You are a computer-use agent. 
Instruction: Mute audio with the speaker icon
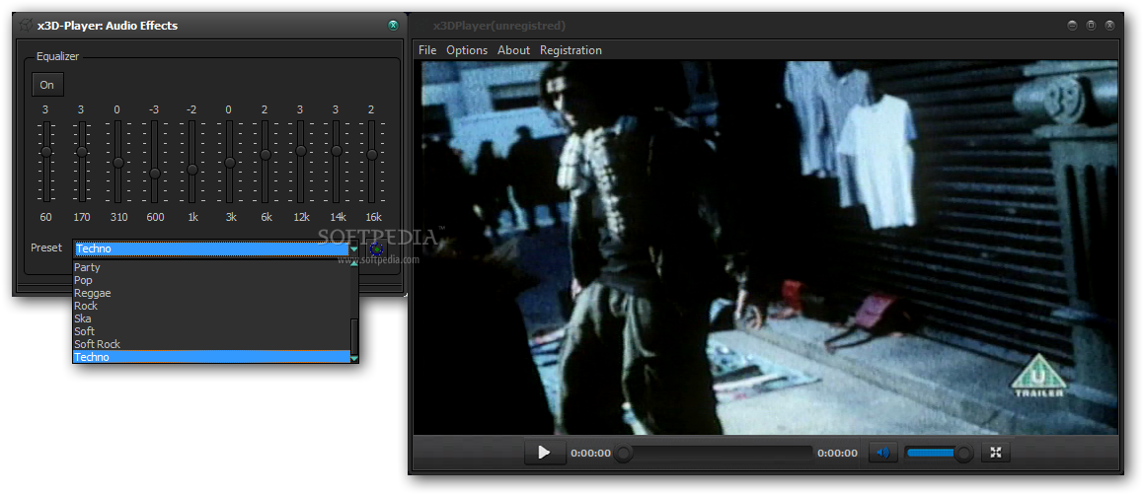[x=882, y=453]
